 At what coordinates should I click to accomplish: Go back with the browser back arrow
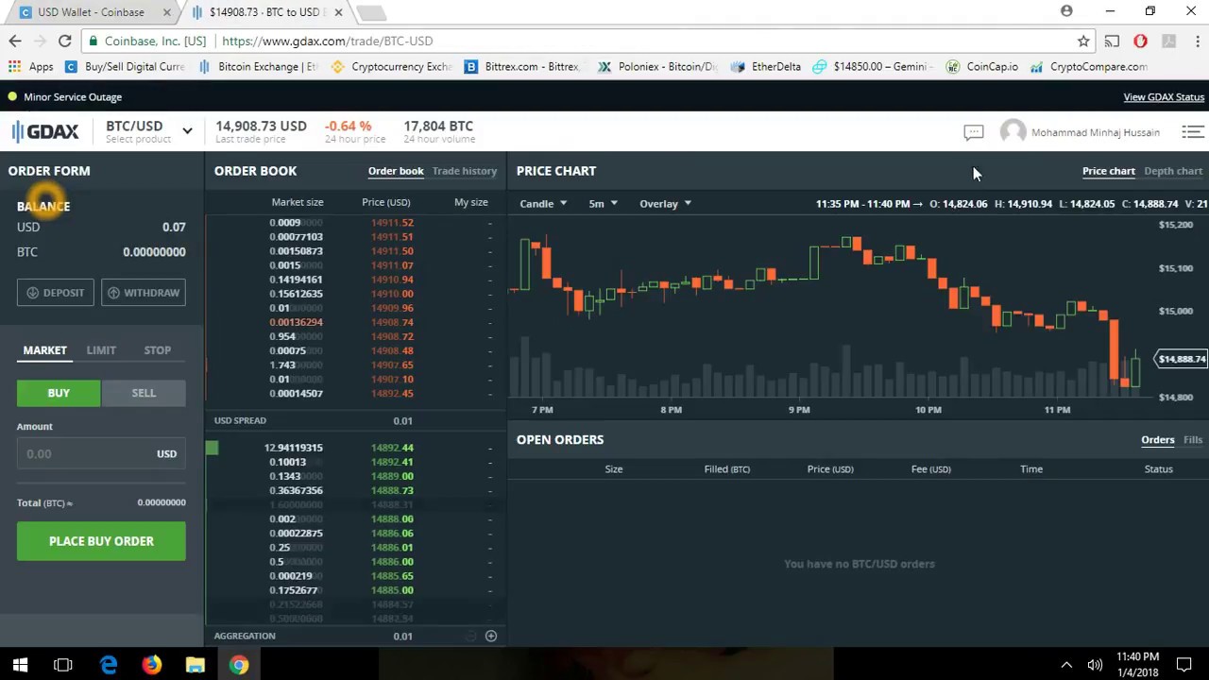click(x=15, y=41)
